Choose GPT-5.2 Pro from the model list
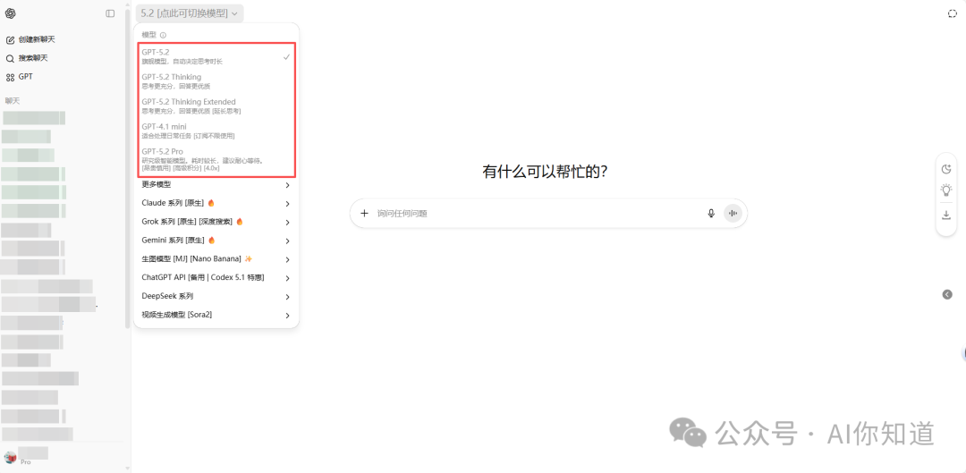 [x=216, y=160]
